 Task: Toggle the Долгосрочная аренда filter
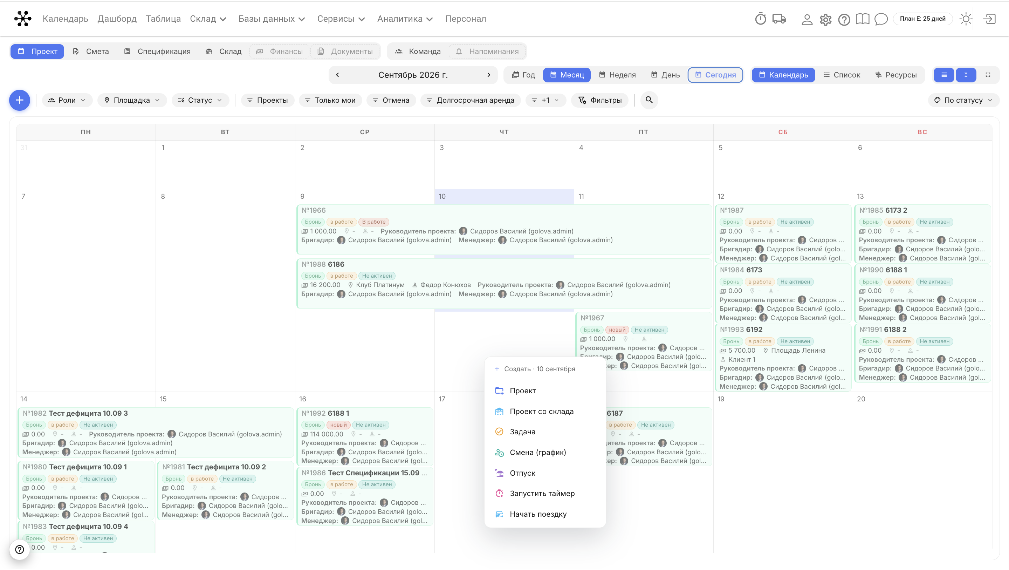[x=471, y=100]
